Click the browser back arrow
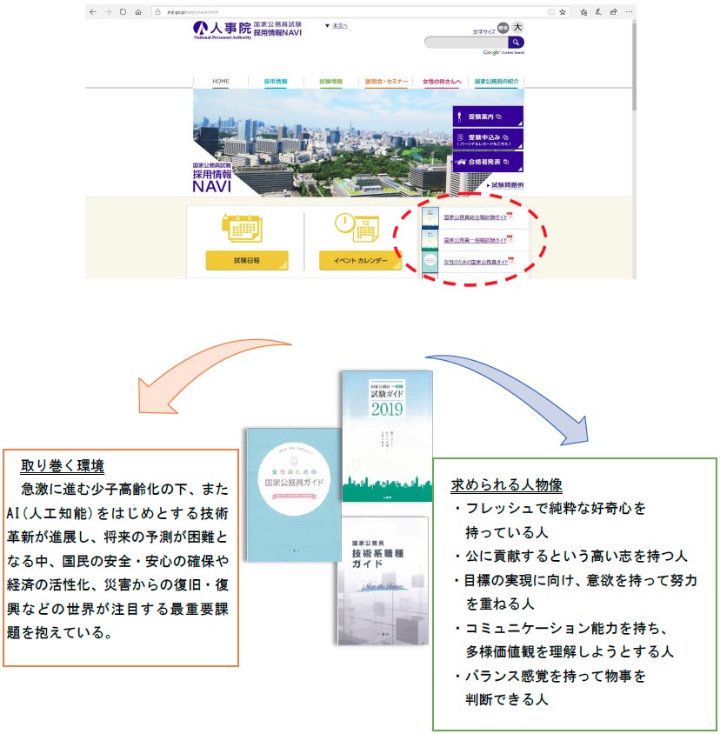The image size is (720, 734). tap(93, 12)
